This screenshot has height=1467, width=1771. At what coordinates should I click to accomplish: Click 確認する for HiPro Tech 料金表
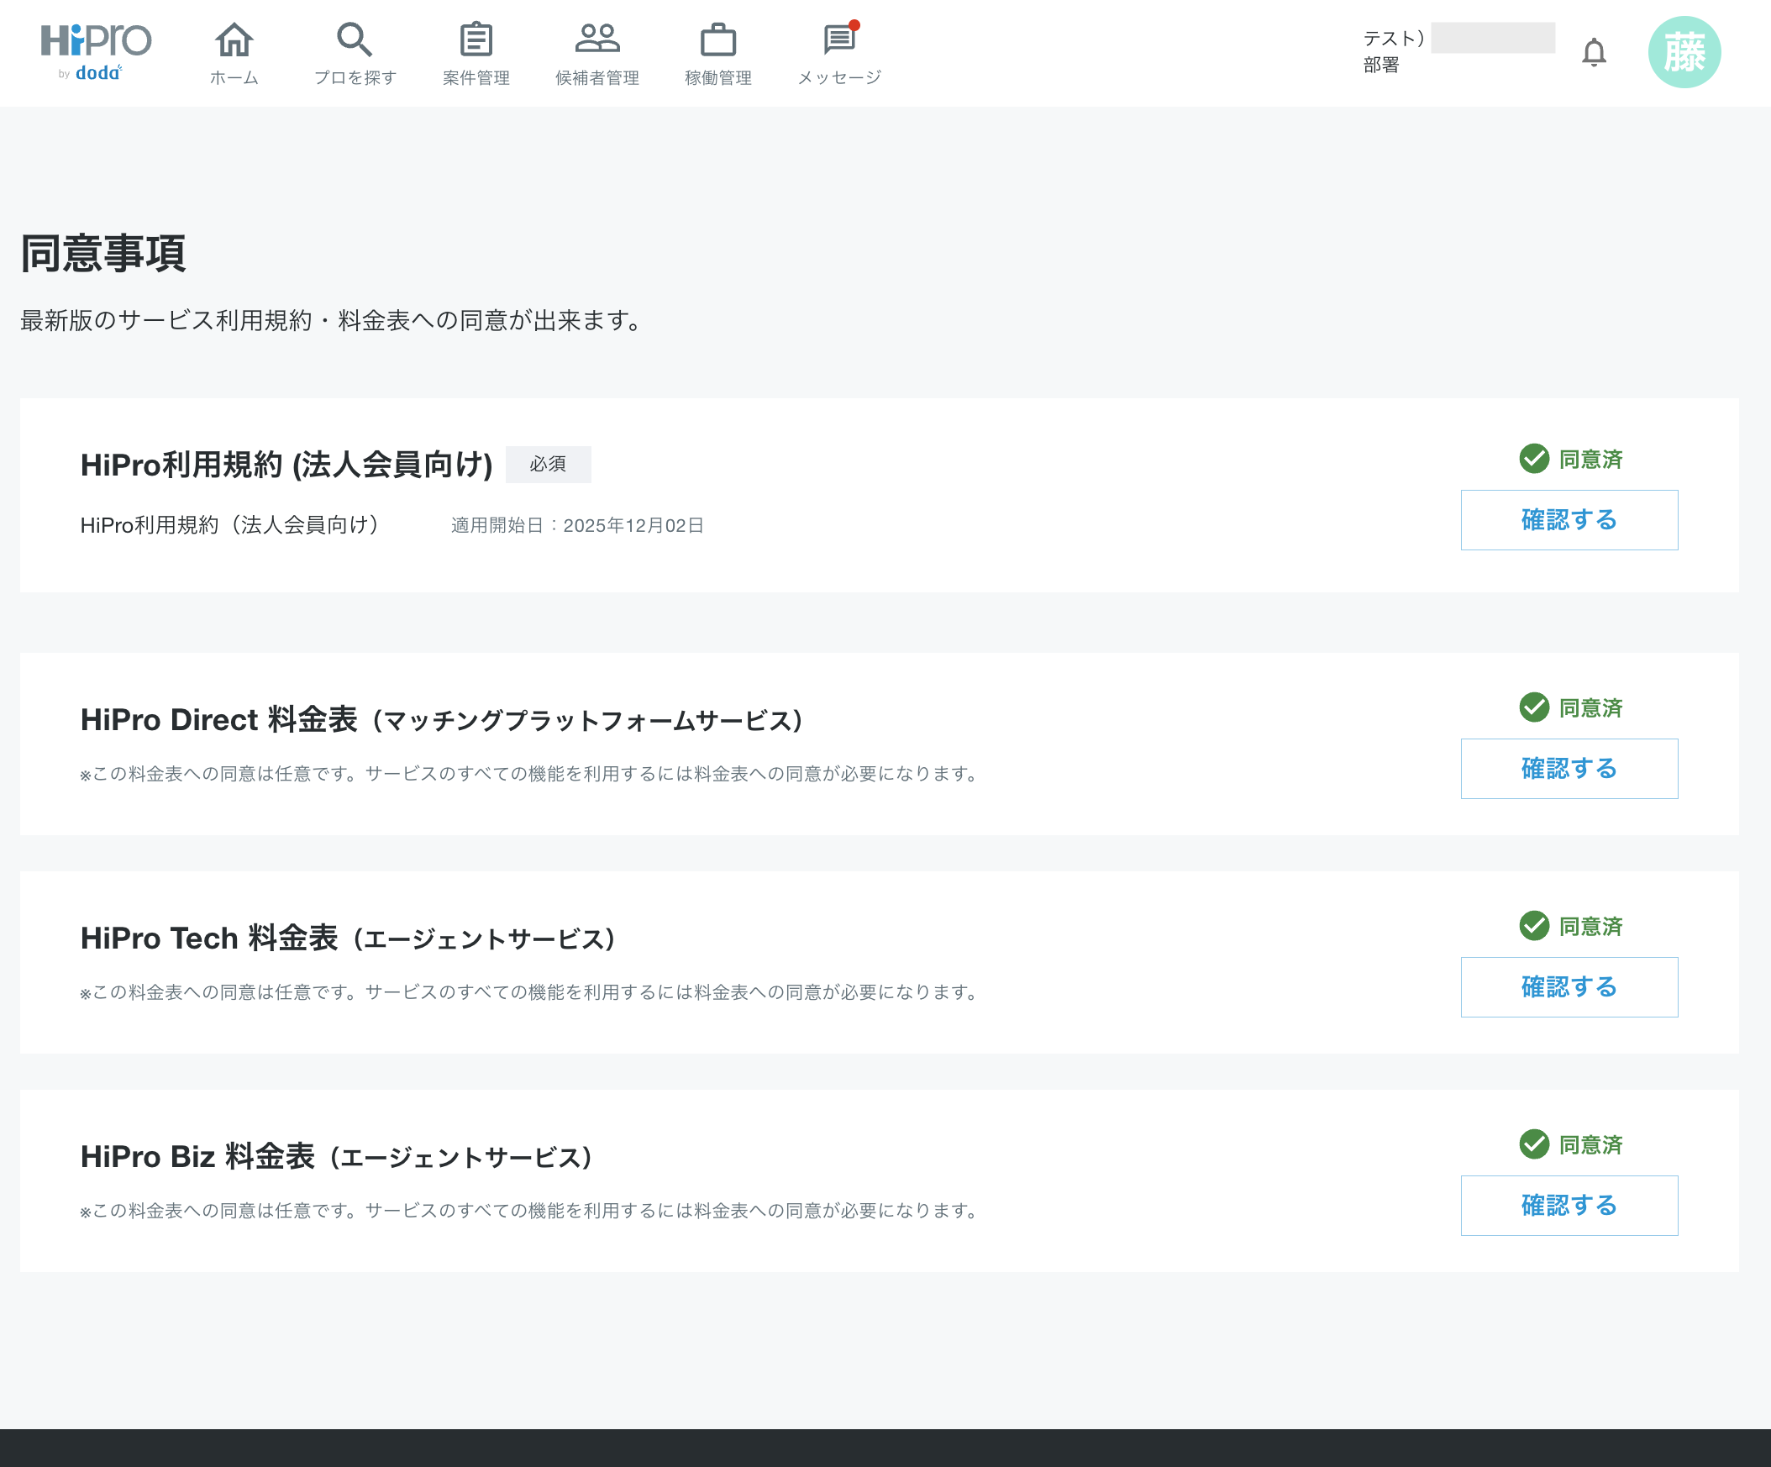1569,987
